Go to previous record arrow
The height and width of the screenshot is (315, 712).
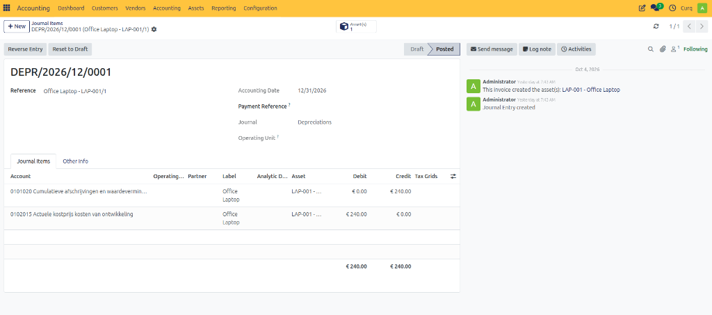point(689,26)
